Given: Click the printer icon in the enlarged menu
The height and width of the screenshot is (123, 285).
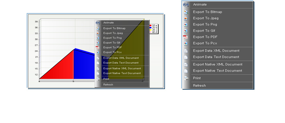Looking at the screenshot, I should click(186, 78).
